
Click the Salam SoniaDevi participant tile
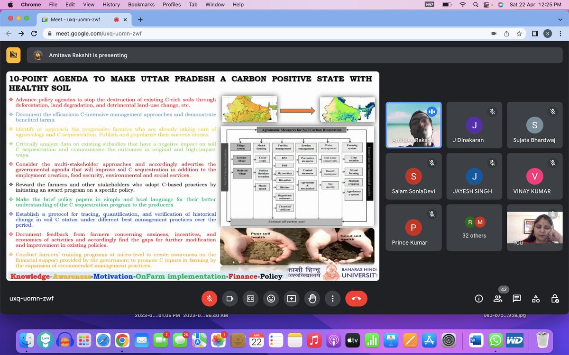(x=413, y=177)
